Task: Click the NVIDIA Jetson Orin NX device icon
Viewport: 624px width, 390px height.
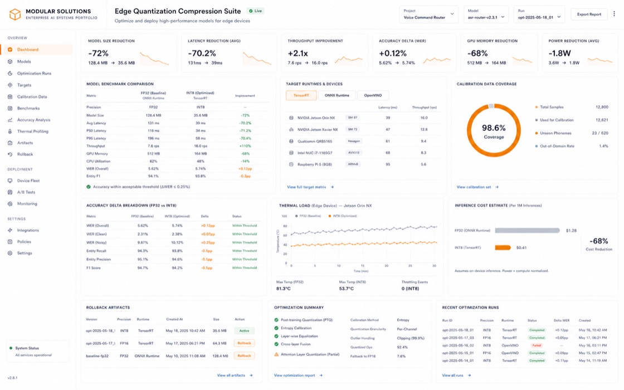Action: pyautogui.click(x=291, y=118)
